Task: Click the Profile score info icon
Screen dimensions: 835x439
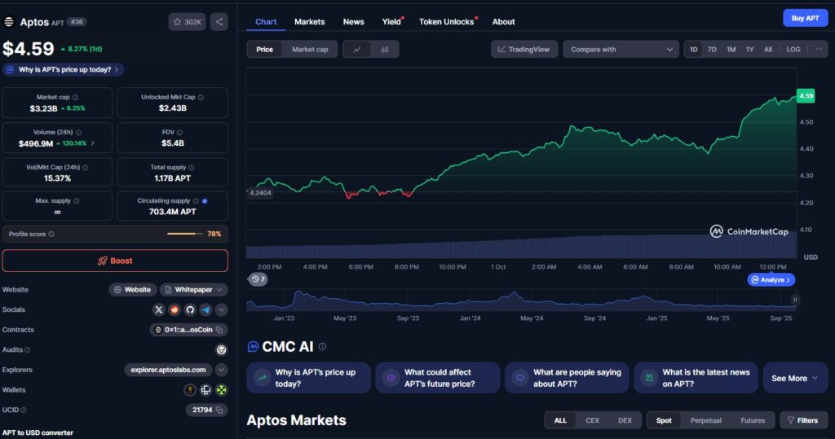Action: 51,234
